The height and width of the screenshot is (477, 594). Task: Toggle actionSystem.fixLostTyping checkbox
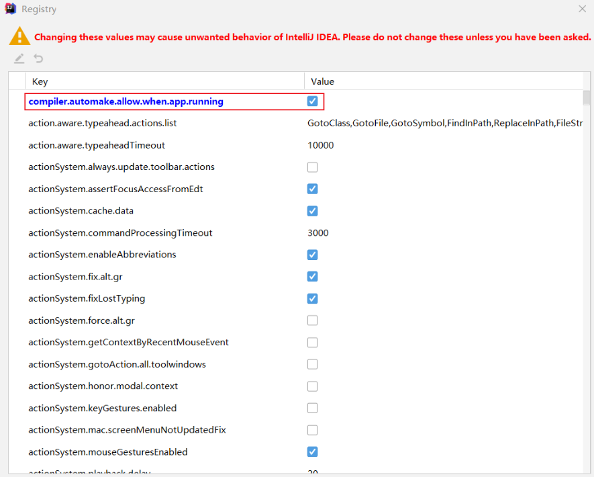tap(312, 298)
